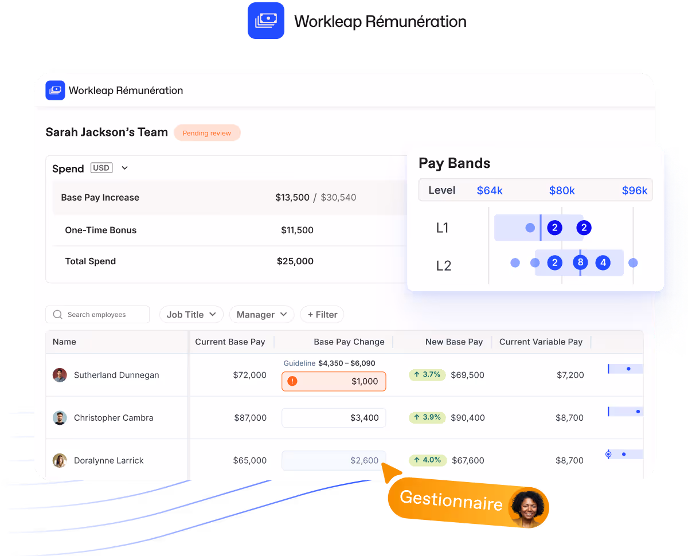This screenshot has width=688, height=556.
Task: Click the Doralynne Larrick name
Action: point(109,460)
